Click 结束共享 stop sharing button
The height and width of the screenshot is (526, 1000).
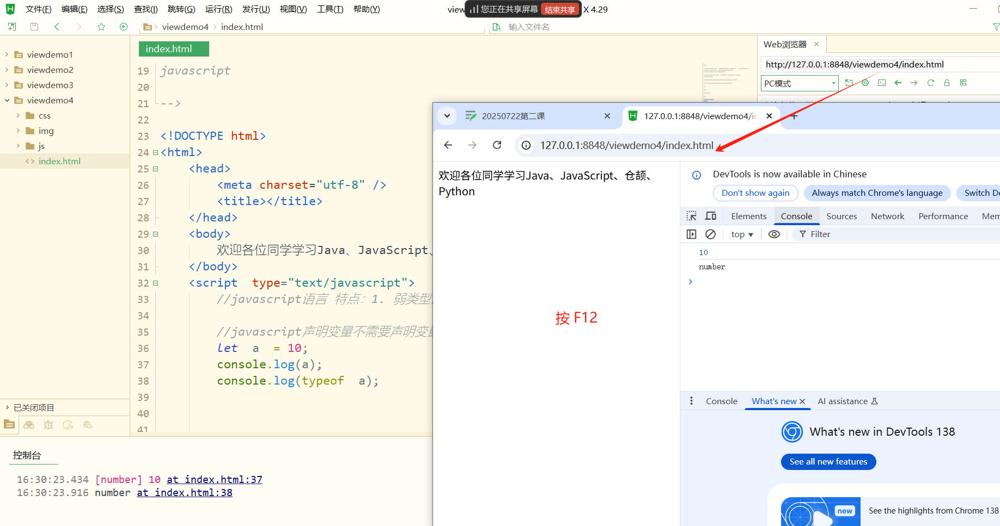559,9
